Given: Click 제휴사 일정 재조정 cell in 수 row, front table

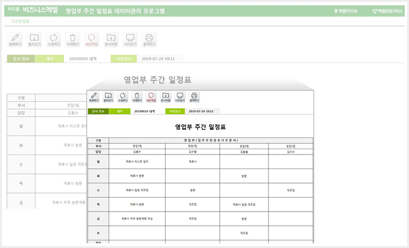Looking at the screenshot, I should coord(137,190).
